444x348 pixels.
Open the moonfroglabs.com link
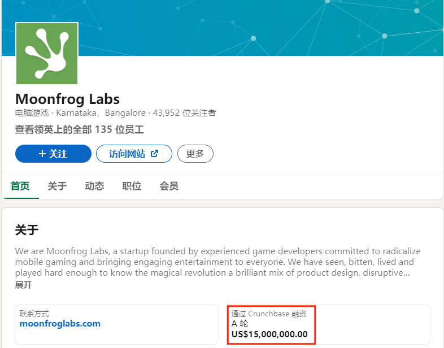60,323
